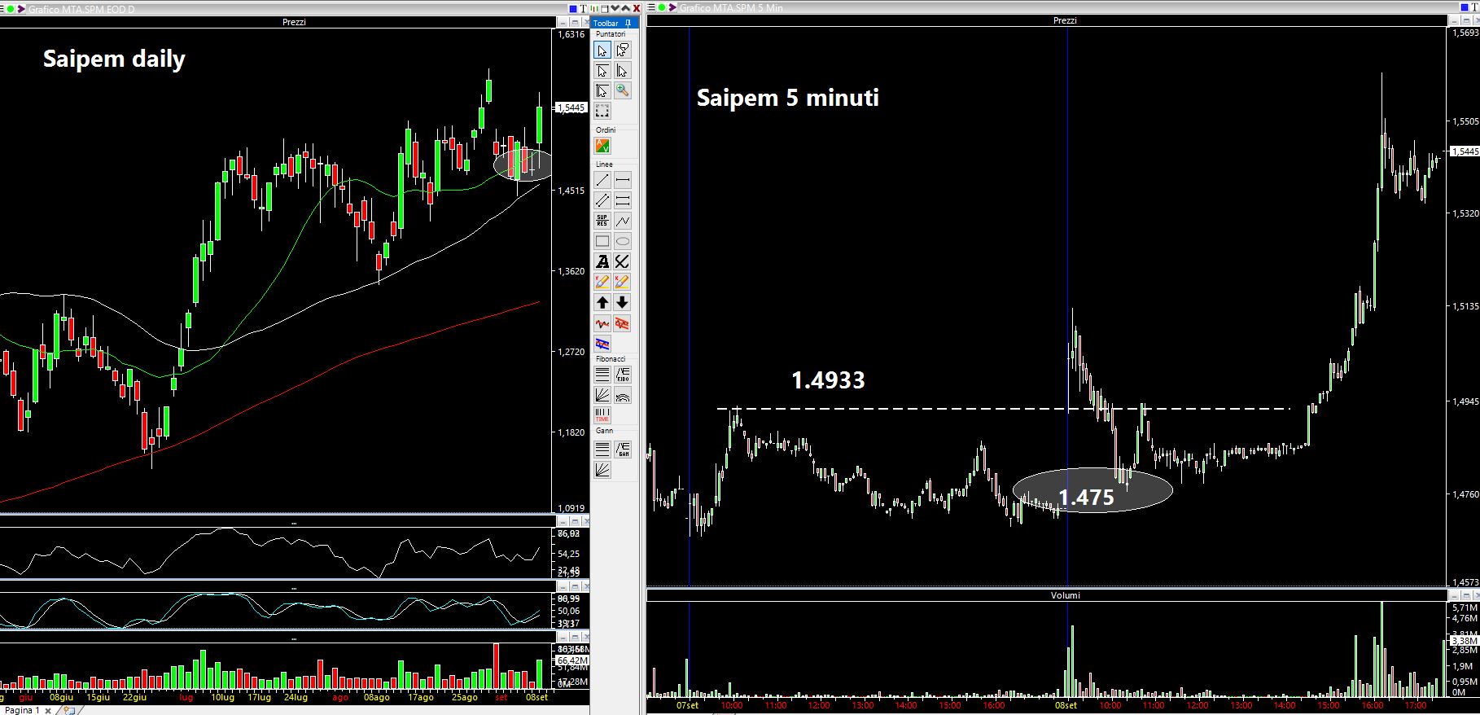Click blue square icon in daily chart titlebar
Image resolution: width=1480 pixels, height=715 pixels.
(x=573, y=8)
